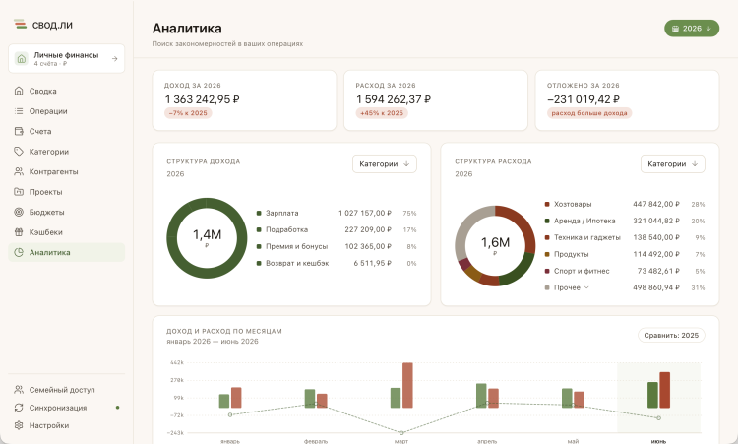Open Сводка via its home icon
Image resolution: width=738 pixels, height=444 pixels.
click(19, 91)
